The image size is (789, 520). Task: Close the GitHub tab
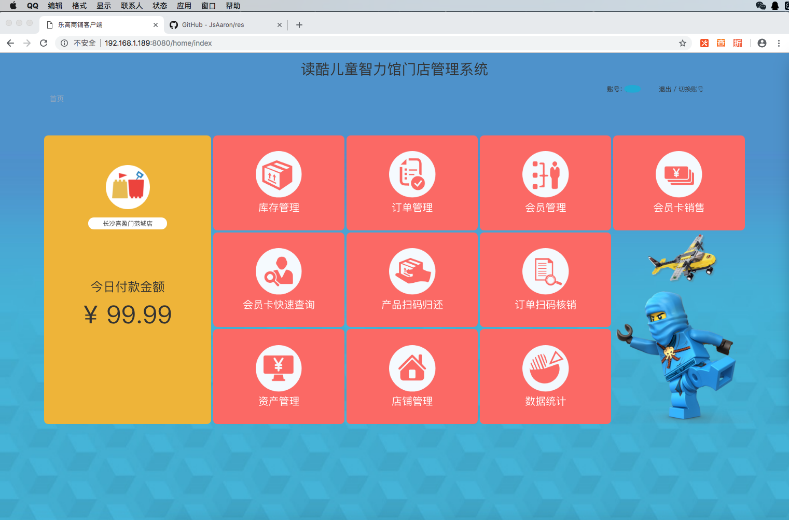tap(280, 25)
